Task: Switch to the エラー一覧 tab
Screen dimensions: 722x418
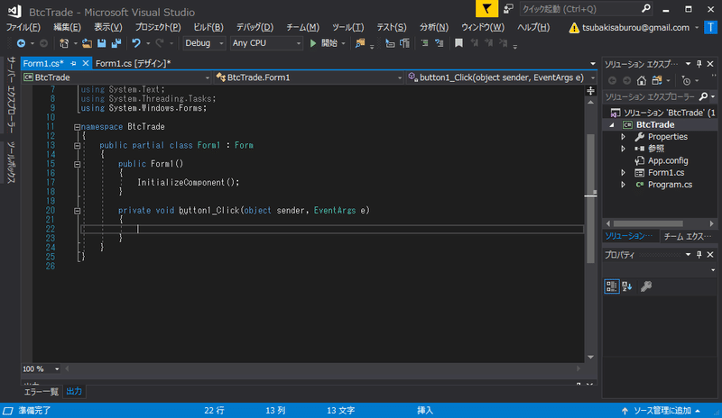Action: pyautogui.click(x=41, y=392)
